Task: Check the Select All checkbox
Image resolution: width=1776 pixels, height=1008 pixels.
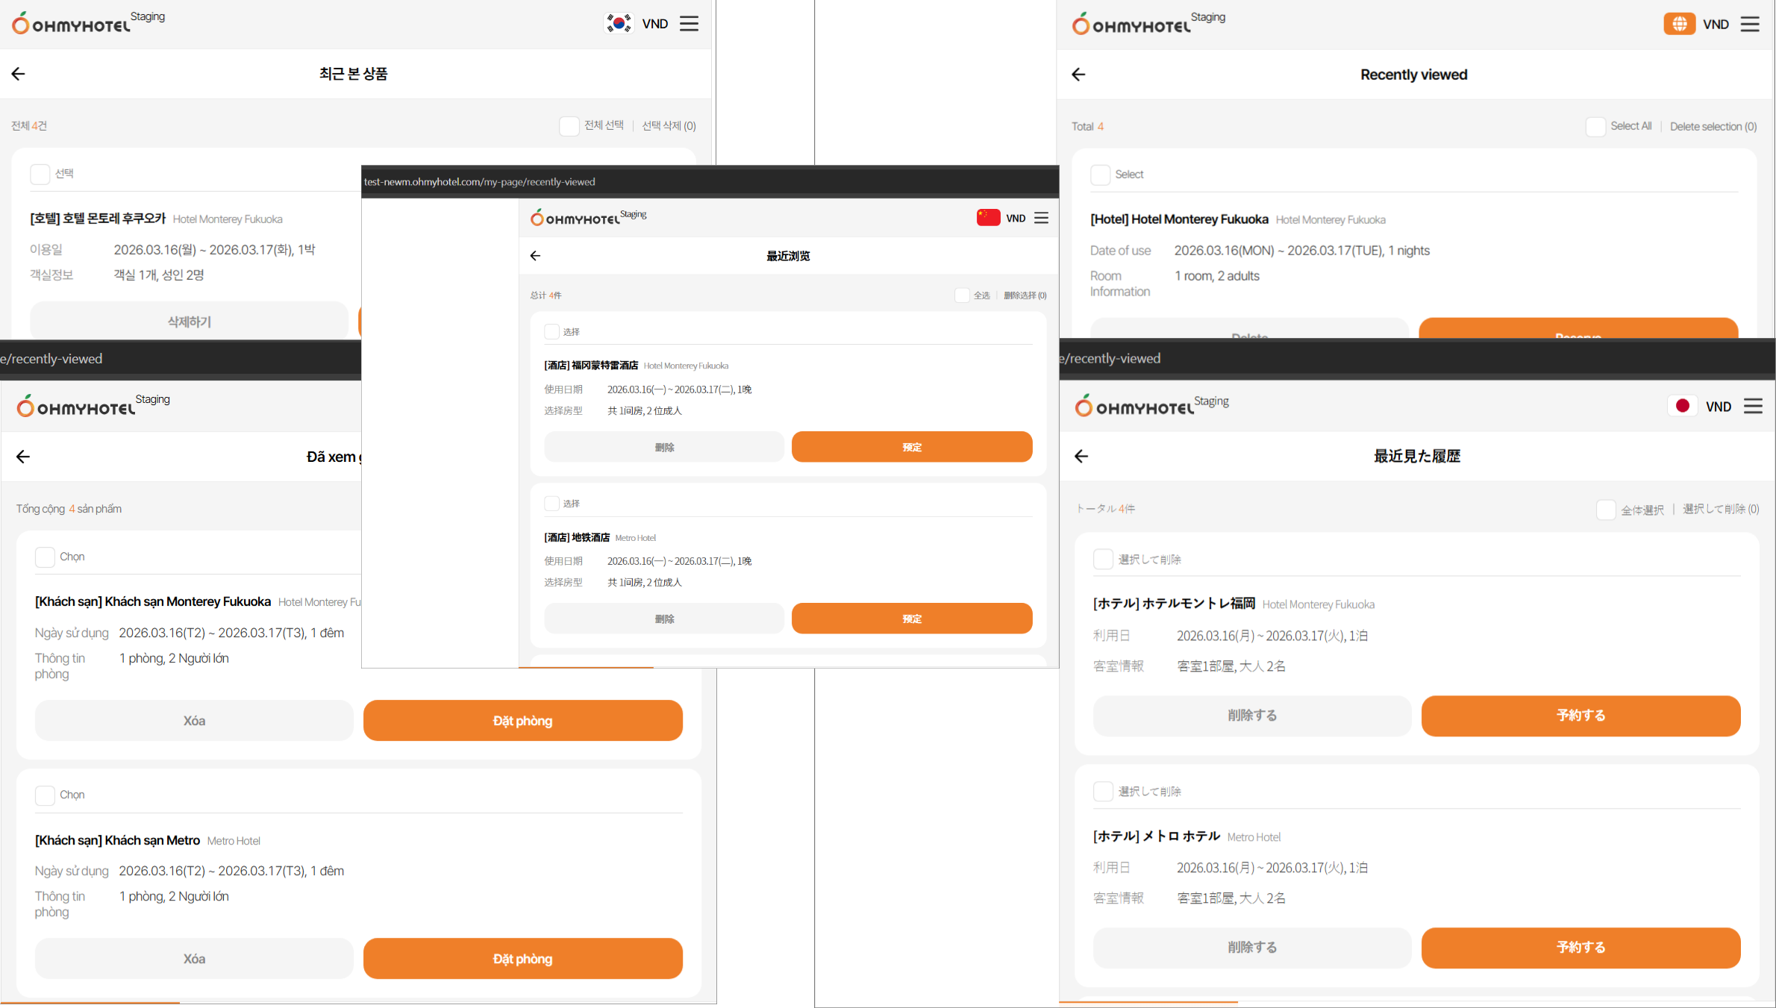Action: click(x=1595, y=127)
